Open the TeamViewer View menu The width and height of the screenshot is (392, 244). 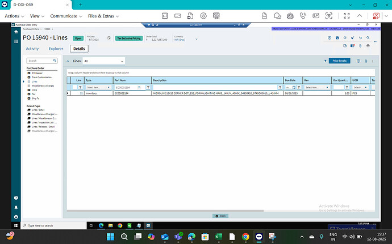click(37, 16)
